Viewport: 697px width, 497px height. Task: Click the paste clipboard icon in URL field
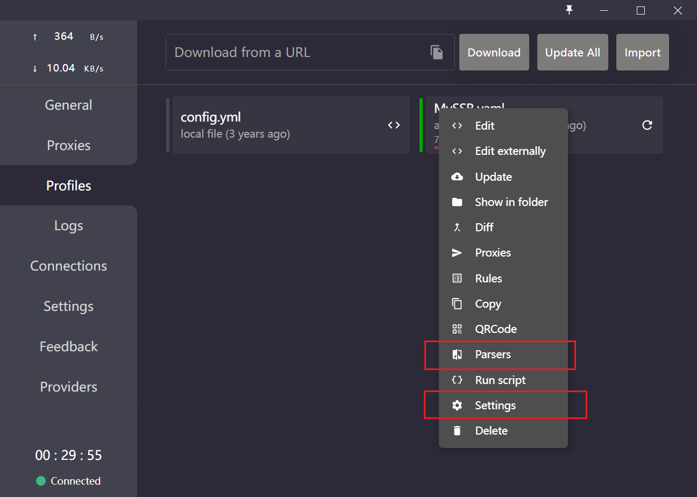click(x=437, y=52)
